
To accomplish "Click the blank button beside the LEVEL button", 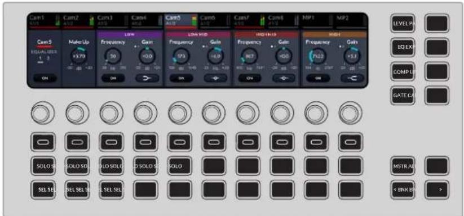I will [x=437, y=24].
